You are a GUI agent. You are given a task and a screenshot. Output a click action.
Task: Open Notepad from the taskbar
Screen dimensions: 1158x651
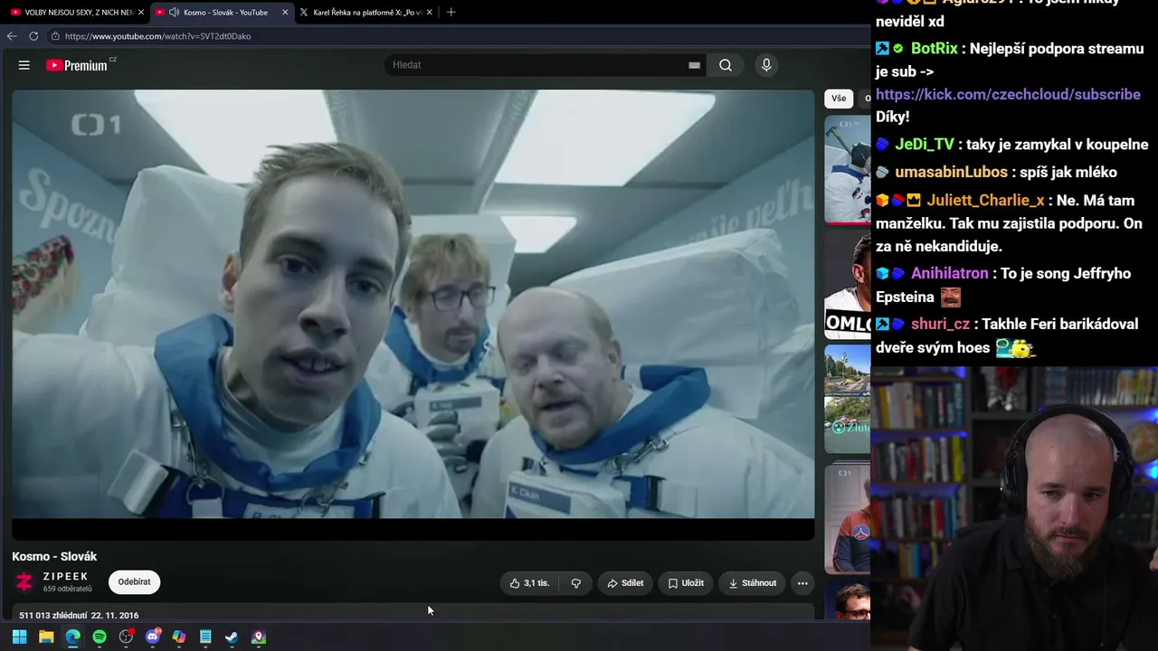(x=205, y=637)
